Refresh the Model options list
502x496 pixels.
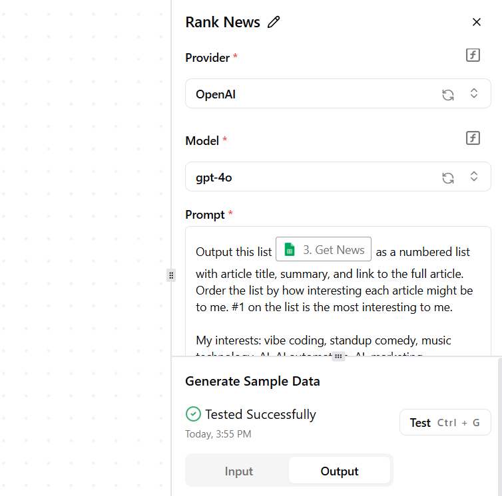(448, 178)
